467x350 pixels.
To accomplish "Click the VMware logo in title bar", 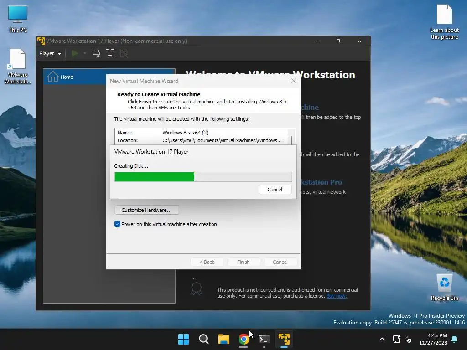I will (x=41, y=41).
